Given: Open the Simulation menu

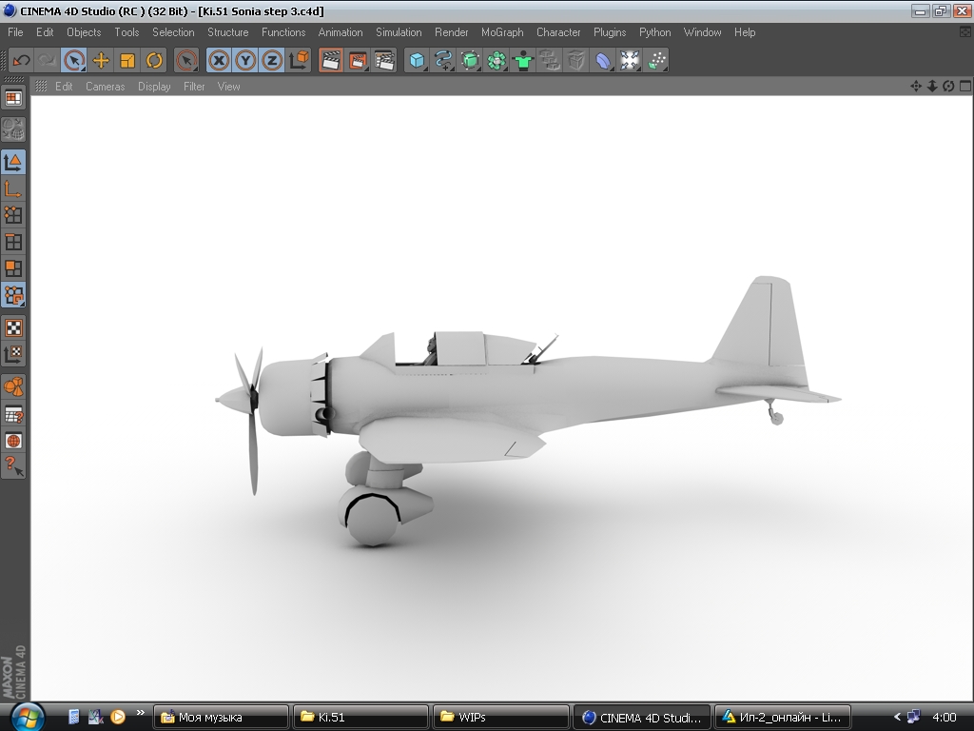Looking at the screenshot, I should (399, 32).
